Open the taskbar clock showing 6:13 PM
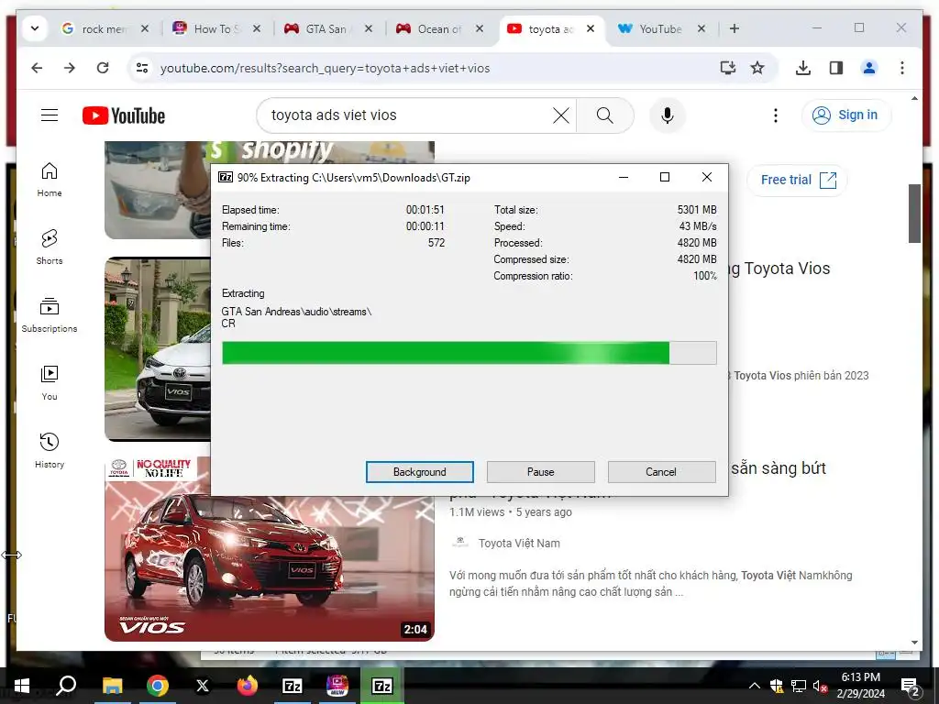 point(860,686)
